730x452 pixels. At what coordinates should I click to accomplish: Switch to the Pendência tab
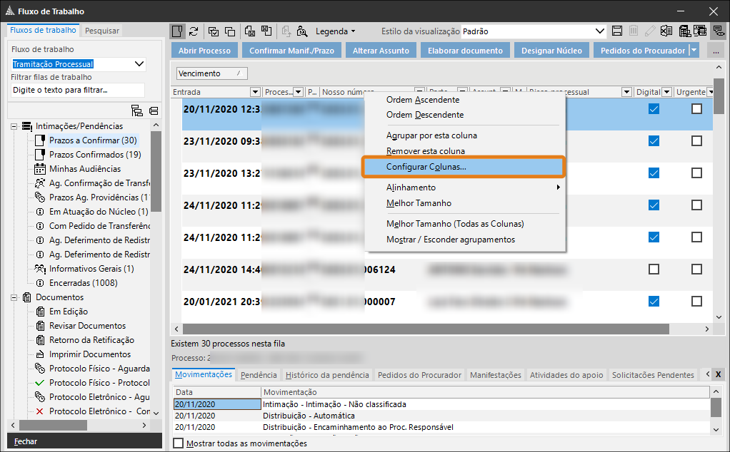(x=259, y=375)
